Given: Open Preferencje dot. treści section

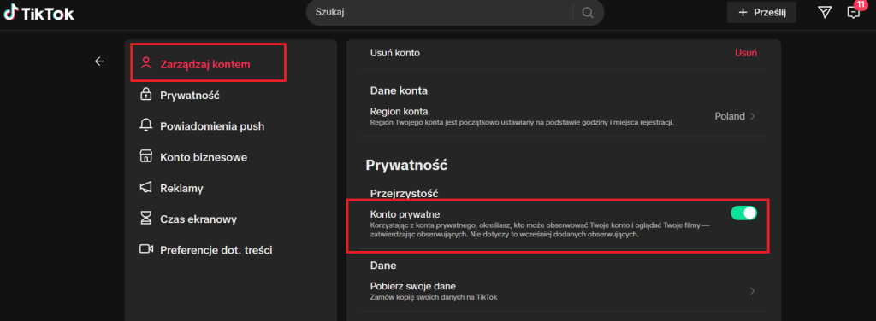Looking at the screenshot, I should (216, 250).
